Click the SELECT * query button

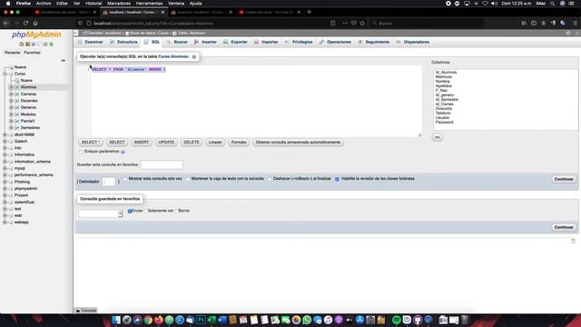(x=91, y=142)
